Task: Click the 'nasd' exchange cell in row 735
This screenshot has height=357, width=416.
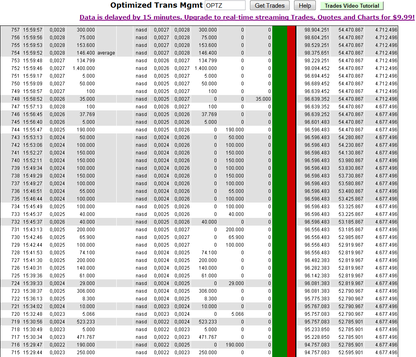Action: tap(141, 199)
